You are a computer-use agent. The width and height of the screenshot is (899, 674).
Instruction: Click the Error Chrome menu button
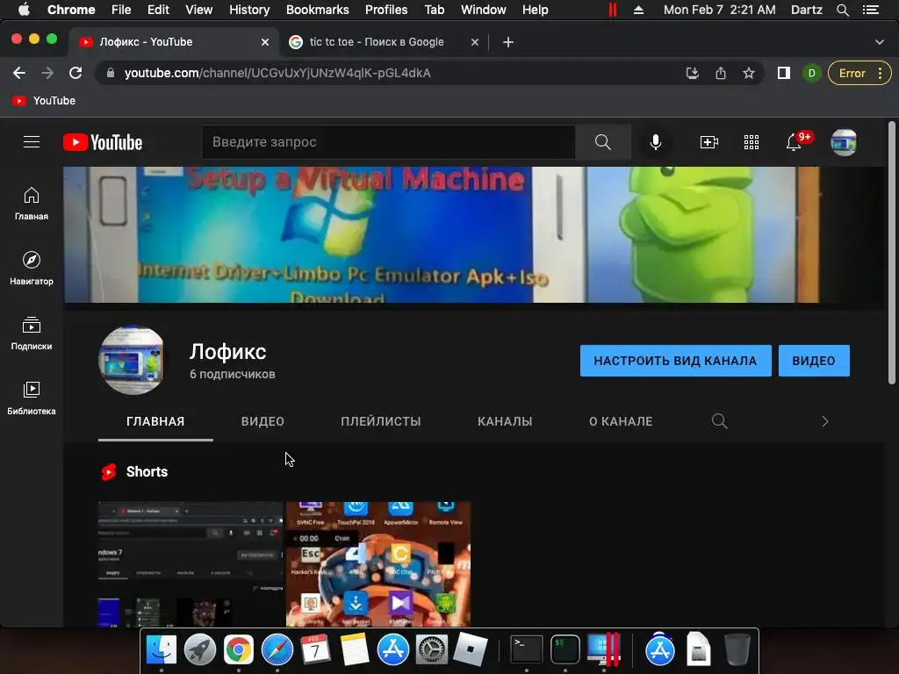[859, 73]
